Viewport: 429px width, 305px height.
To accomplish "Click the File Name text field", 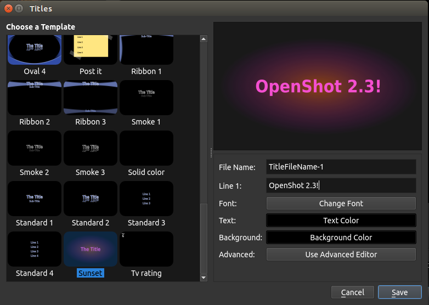I will [x=341, y=167].
